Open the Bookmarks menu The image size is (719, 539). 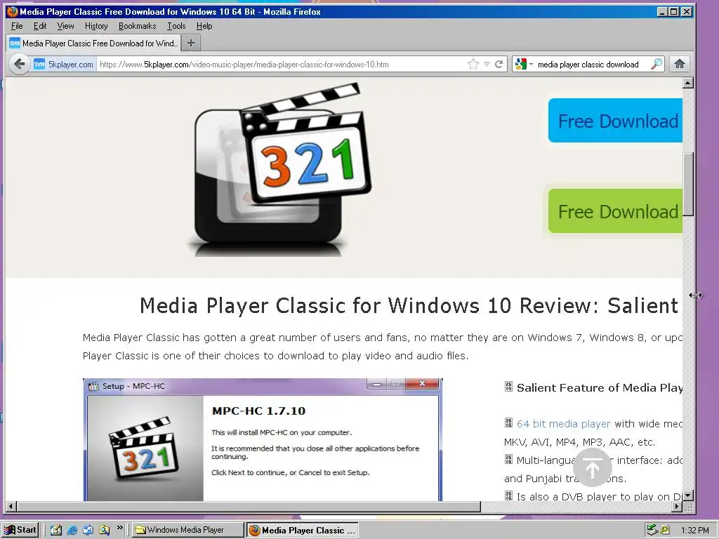[137, 26]
